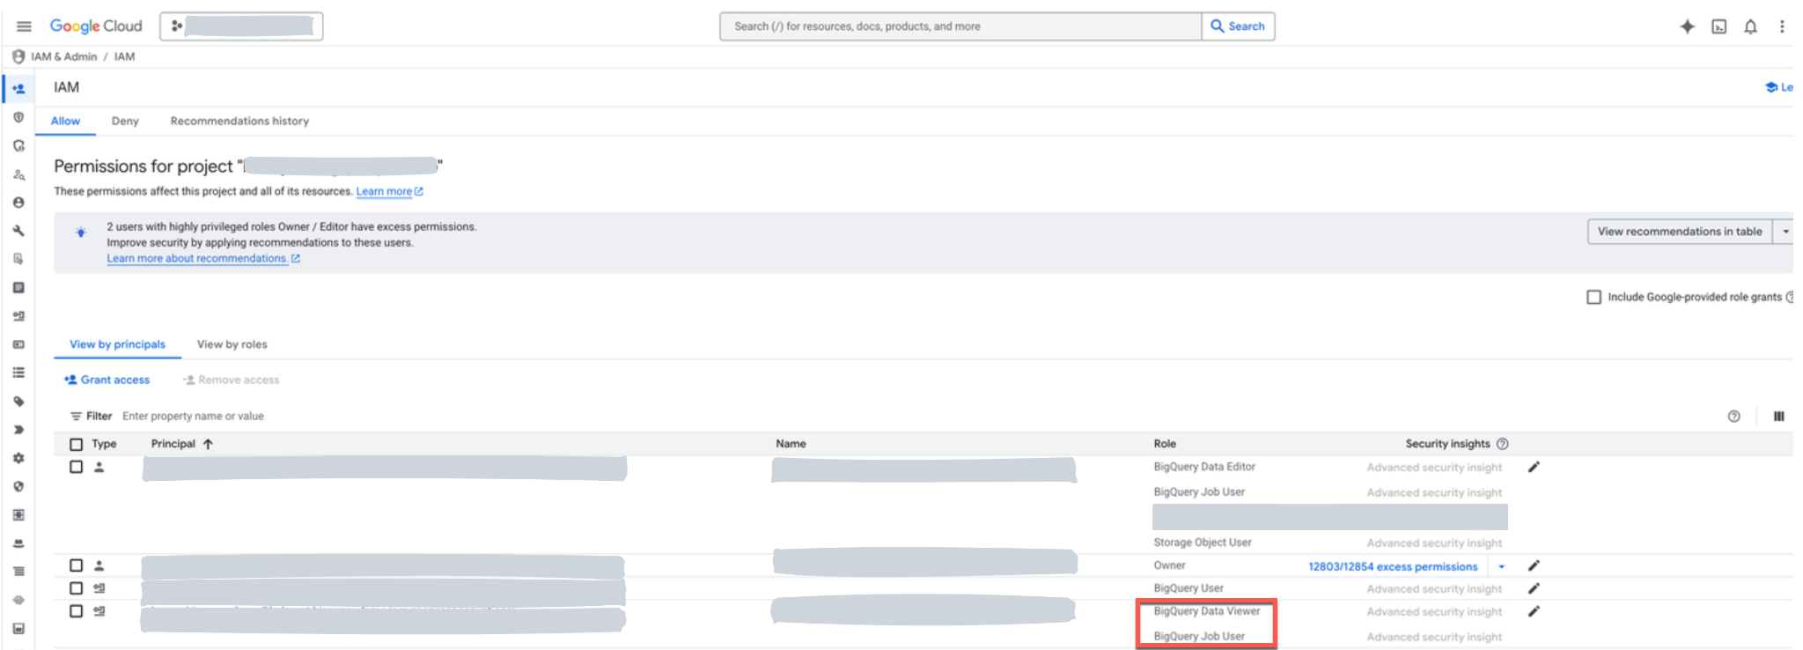This screenshot has height=650, width=1803.
Task: Open the 12803/12854 excess permissions link
Action: click(x=1393, y=567)
